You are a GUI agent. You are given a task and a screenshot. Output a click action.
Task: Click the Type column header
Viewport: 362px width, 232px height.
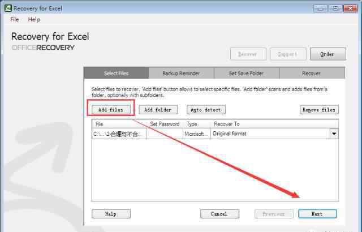pos(197,124)
